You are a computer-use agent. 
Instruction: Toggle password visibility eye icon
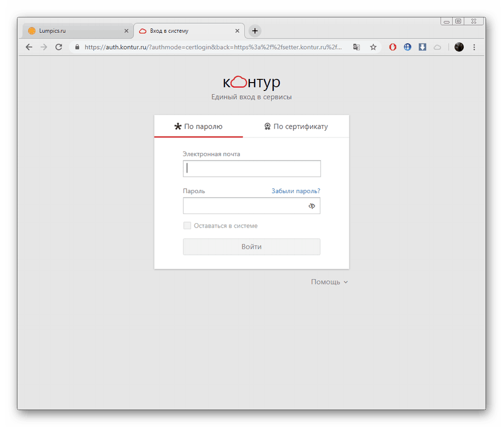[312, 206]
